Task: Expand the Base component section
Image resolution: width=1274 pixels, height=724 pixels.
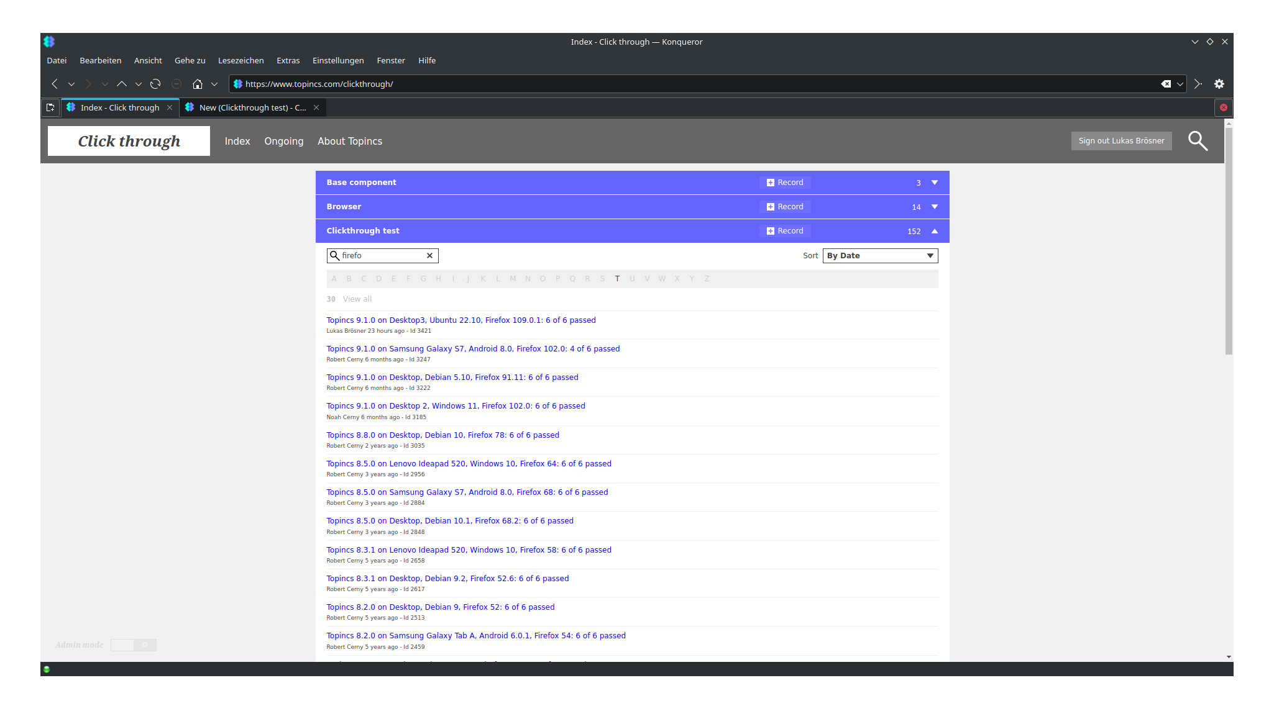Action: (934, 183)
